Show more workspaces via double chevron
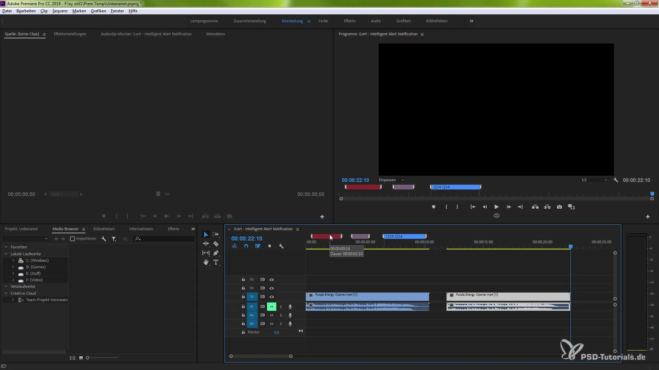This screenshot has width=659, height=370. [x=472, y=21]
